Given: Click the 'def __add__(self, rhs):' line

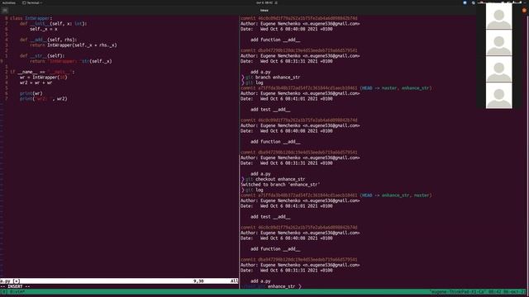Looking at the screenshot, I should tap(48, 40).
